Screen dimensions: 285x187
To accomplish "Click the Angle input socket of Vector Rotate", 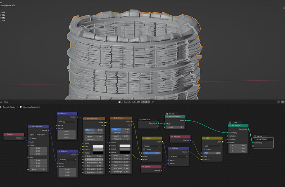I will [28, 169].
